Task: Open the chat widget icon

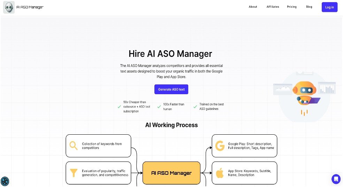Action: tap(336, 179)
